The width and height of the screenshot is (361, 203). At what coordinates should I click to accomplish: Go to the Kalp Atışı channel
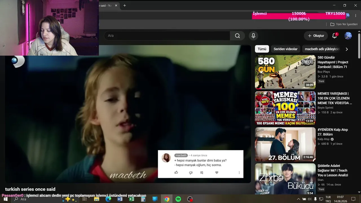(x=324, y=139)
